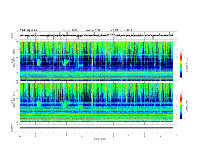Select the ch.1 "Frequency (kHz)" axis label
Image resolution: width=198 pixels, height=153 pixels.
[x=14, y=57]
